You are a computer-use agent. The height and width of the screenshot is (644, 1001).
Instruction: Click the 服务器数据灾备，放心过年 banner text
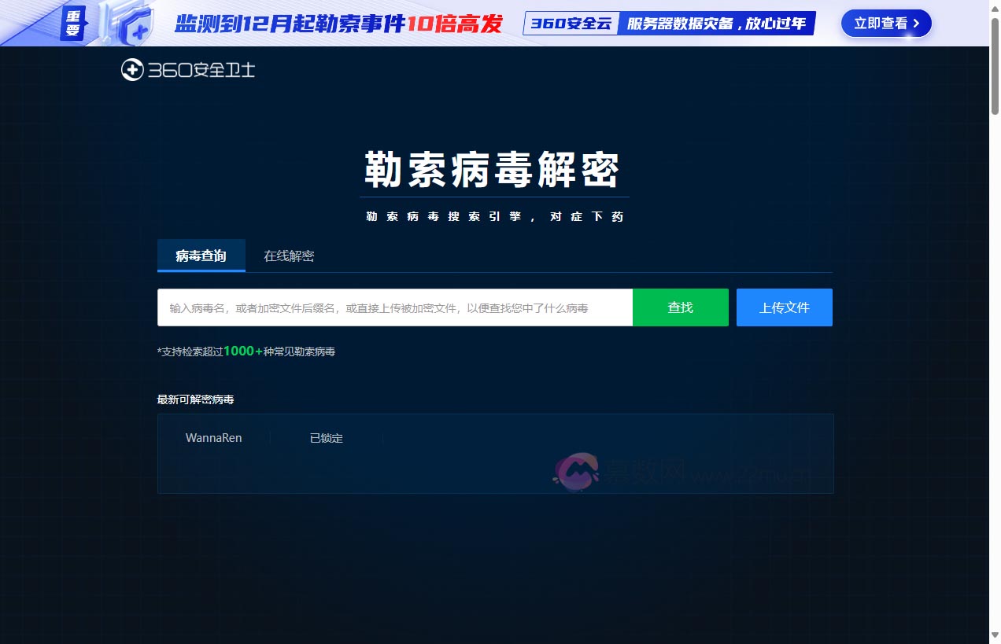coord(715,24)
